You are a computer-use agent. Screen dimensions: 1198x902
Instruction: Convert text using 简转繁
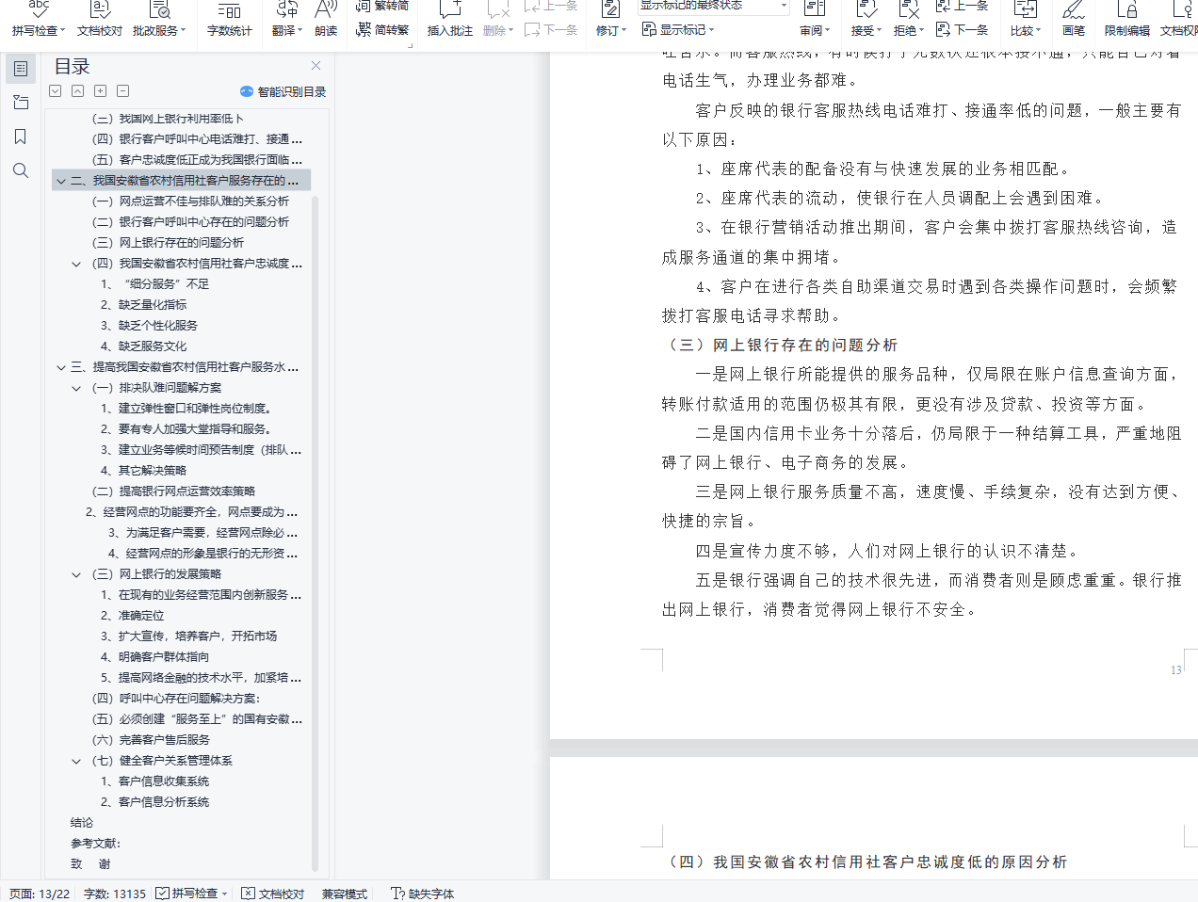coord(382,29)
